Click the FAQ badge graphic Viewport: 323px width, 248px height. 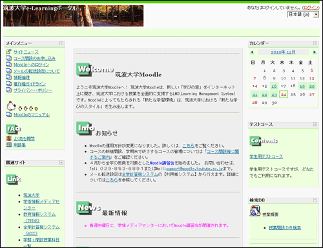pyautogui.click(x=14, y=129)
